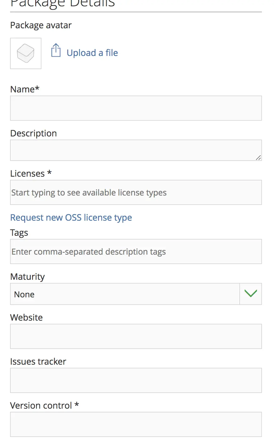The width and height of the screenshot is (277, 447).
Task: Click the Tags entry field
Action: [136, 251]
